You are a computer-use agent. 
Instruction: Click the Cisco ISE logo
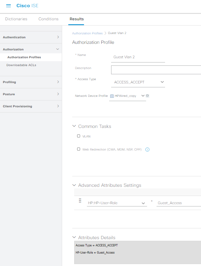click(27, 6)
